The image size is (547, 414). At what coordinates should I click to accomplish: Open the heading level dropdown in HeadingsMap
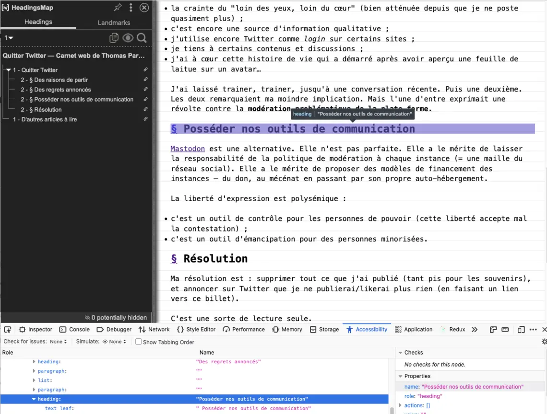pos(9,38)
